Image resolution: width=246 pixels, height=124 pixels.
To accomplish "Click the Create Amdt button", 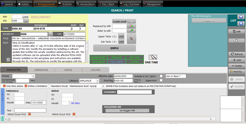I will click(x=120, y=21).
